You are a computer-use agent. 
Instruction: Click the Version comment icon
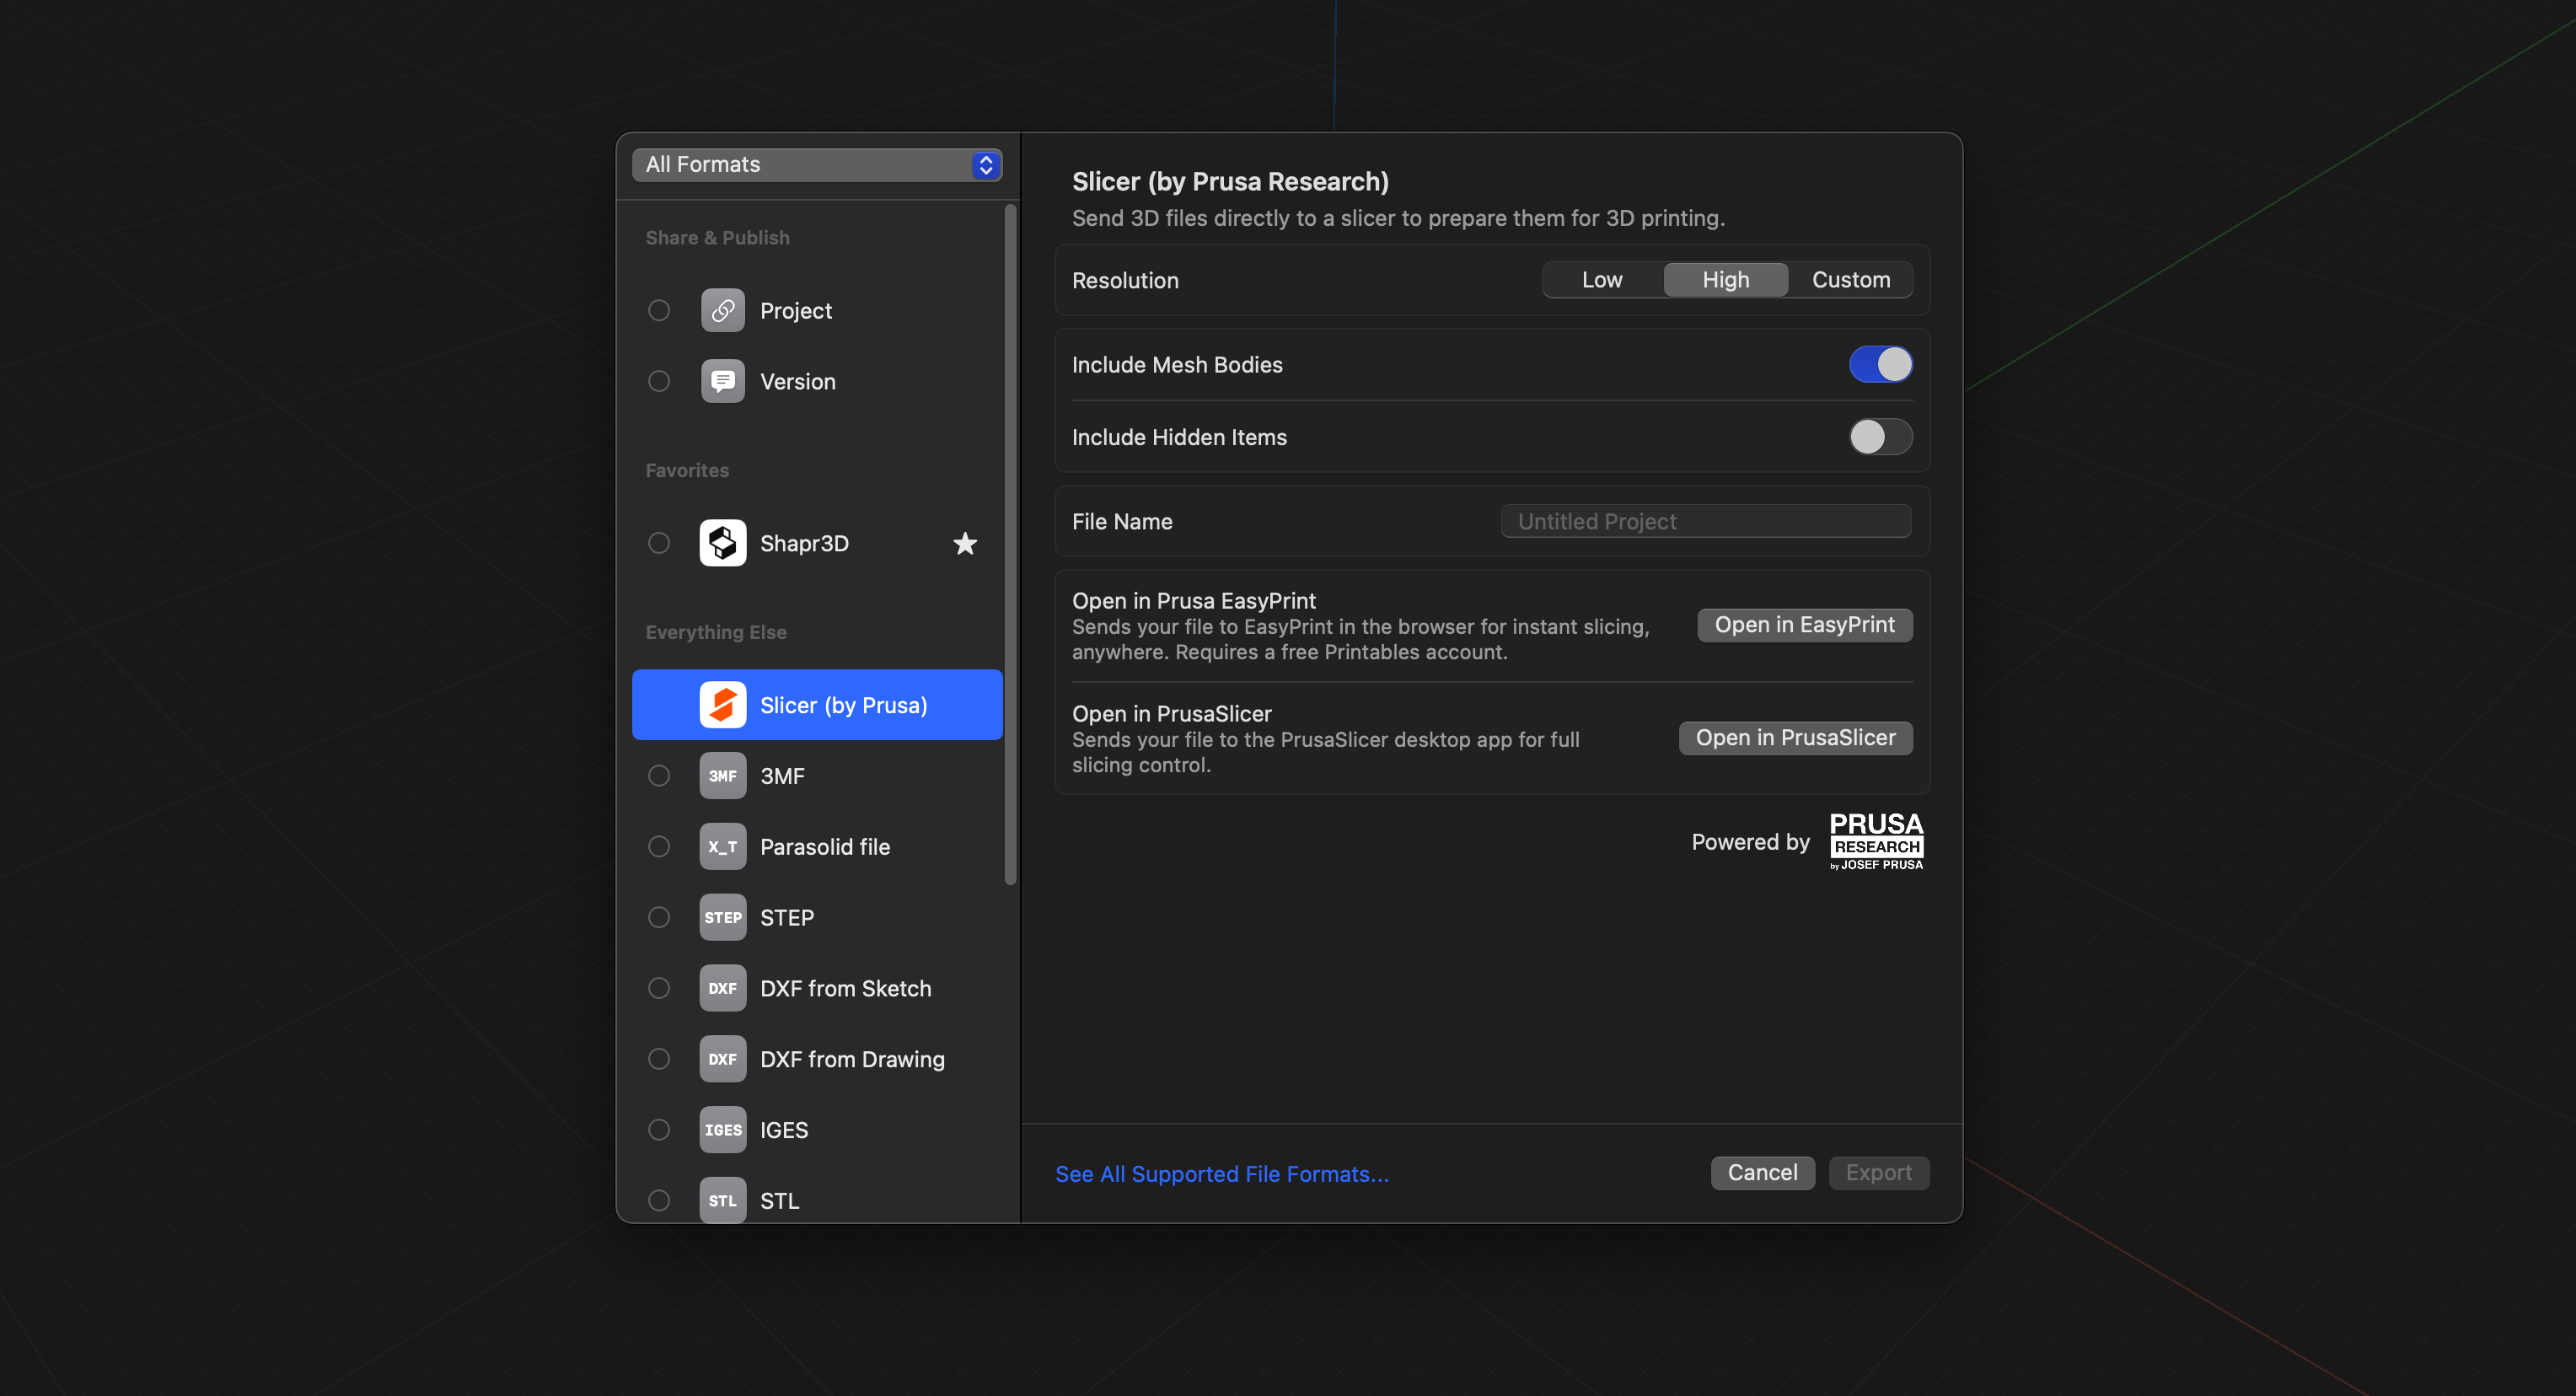click(722, 381)
